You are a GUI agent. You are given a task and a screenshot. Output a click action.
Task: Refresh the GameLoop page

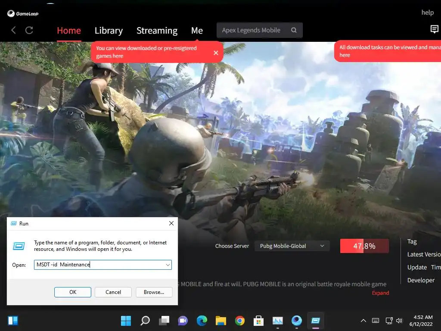[29, 30]
